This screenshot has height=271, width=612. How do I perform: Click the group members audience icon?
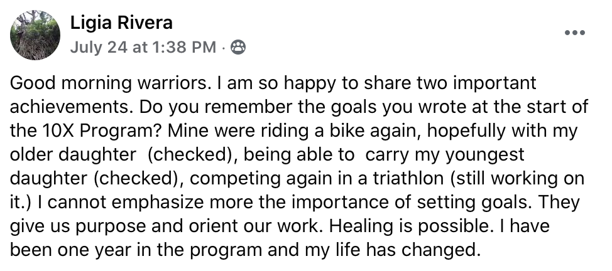point(238,48)
